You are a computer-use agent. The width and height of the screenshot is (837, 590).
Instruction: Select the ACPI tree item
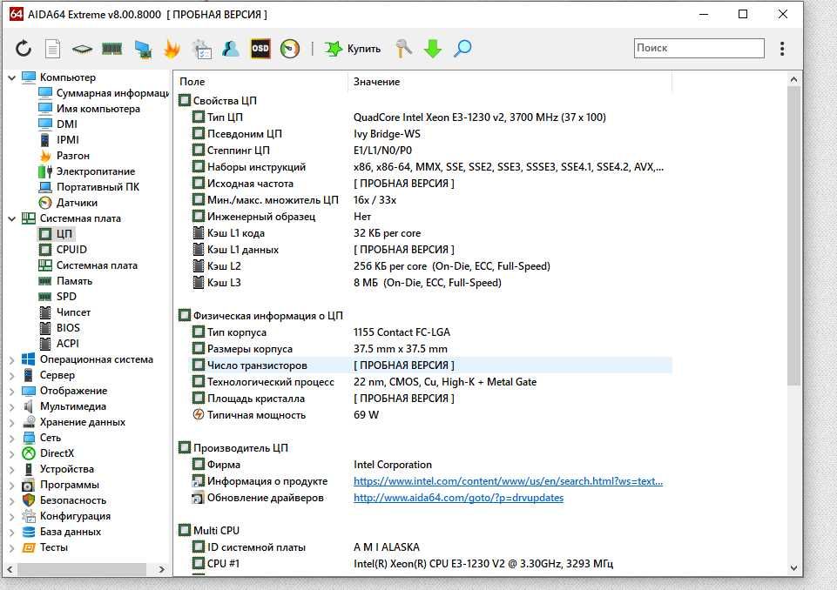pyautogui.click(x=58, y=344)
